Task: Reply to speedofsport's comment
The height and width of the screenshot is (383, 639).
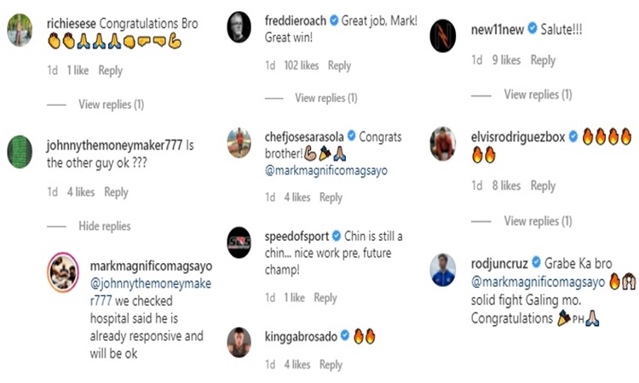Action: pyautogui.click(x=325, y=298)
